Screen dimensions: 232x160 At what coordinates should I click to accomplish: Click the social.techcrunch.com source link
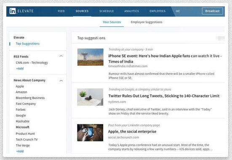click(x=123, y=137)
